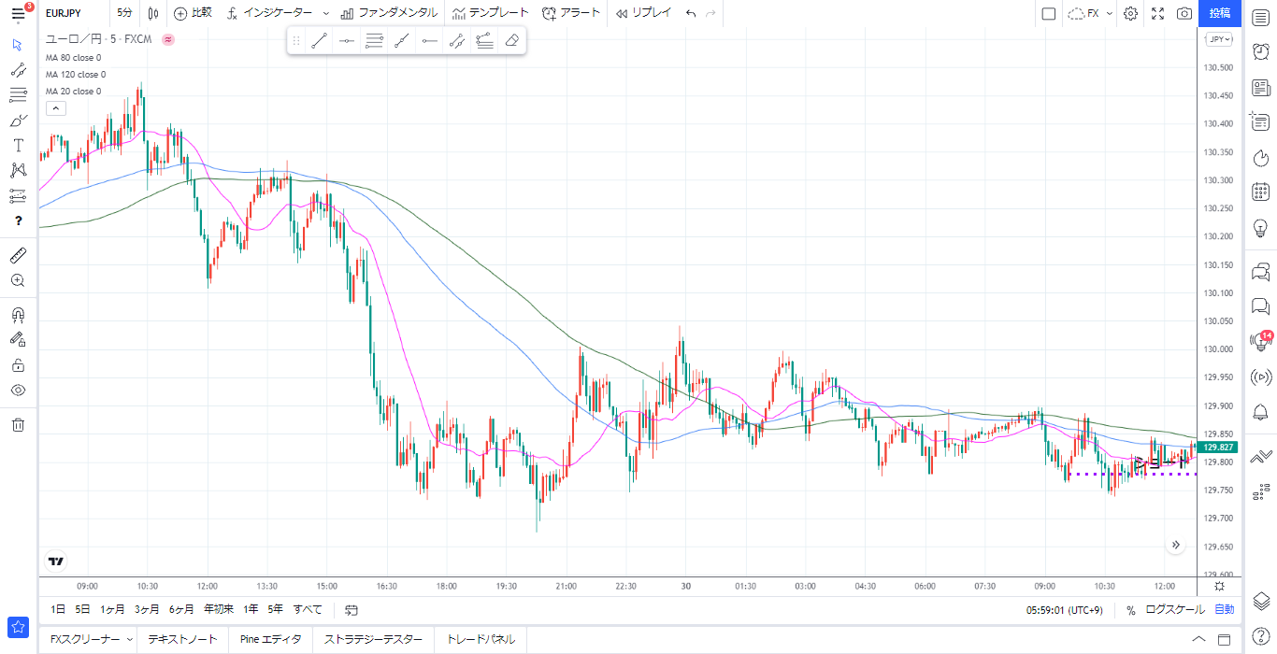Toggle lock all drawing tools
1277x654 pixels.
pos(18,364)
